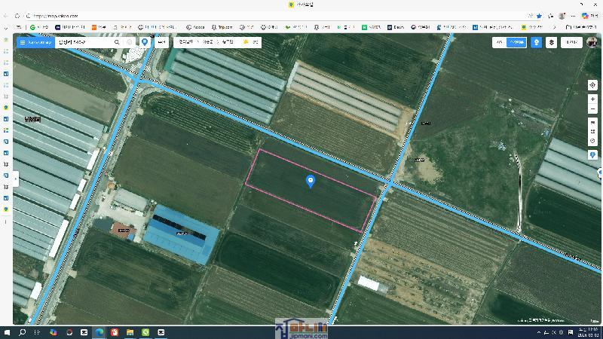Click the search magnifier icon
Screen dimensions: 603x339
click(x=117, y=42)
